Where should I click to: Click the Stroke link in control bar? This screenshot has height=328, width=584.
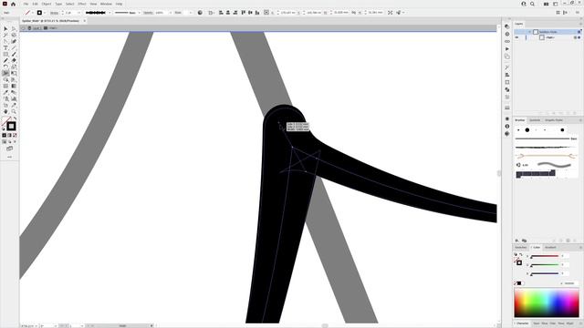click(x=55, y=13)
